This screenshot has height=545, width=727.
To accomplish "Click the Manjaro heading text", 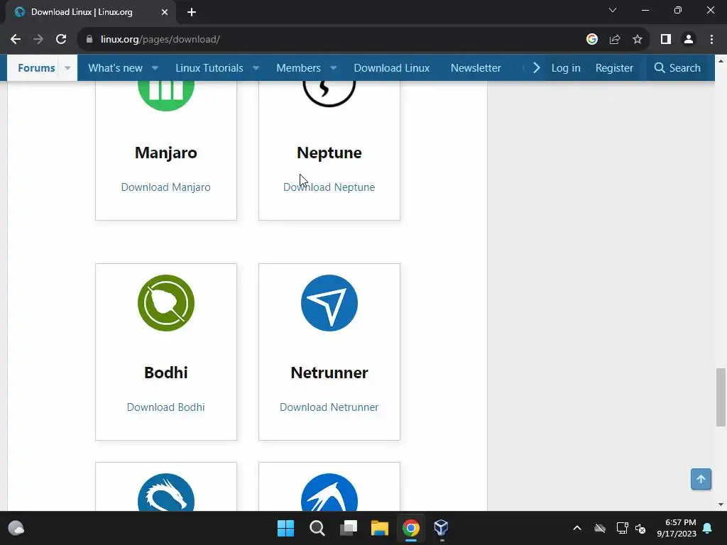I will coord(166,153).
